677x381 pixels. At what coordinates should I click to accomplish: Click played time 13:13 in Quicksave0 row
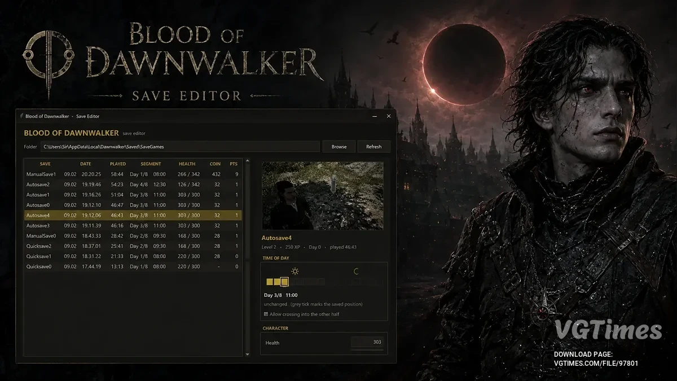(117, 266)
